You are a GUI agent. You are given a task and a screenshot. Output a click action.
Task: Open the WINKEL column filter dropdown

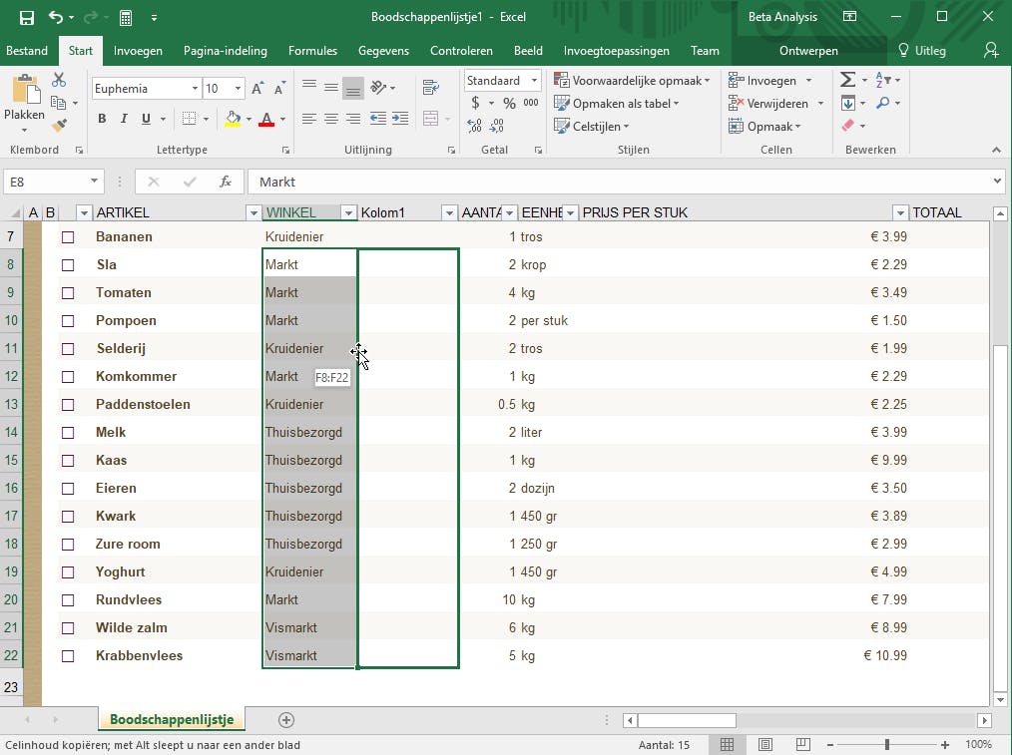tap(348, 212)
